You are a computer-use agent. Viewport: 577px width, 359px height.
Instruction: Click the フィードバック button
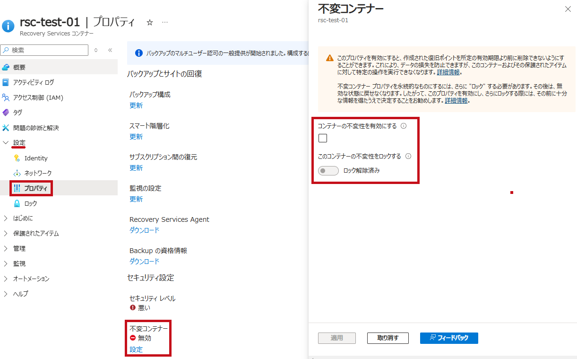click(449, 338)
